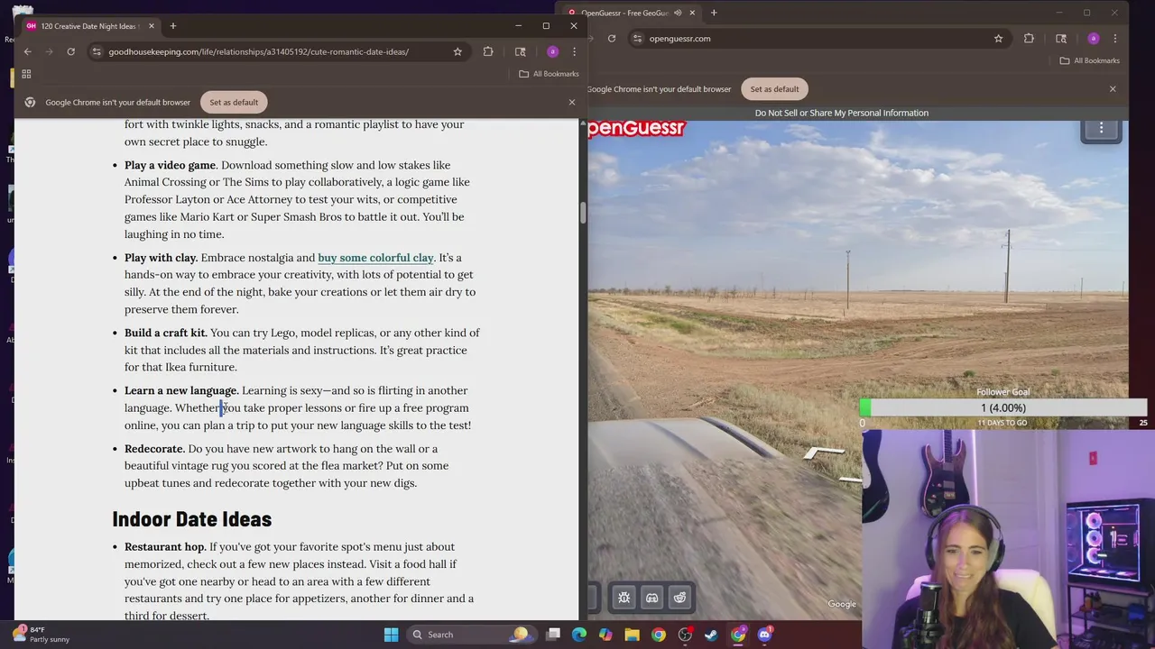Viewport: 1155px width, 649px height.
Task: Close the 120 Creative Date Night Ideas tab
Action: tap(151, 26)
